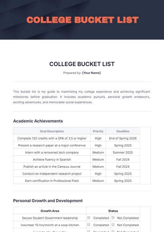Screen dimensions: 164x232
Task: Select the Summer 2025 deadline cell
Action: pyautogui.click(x=123, y=152)
